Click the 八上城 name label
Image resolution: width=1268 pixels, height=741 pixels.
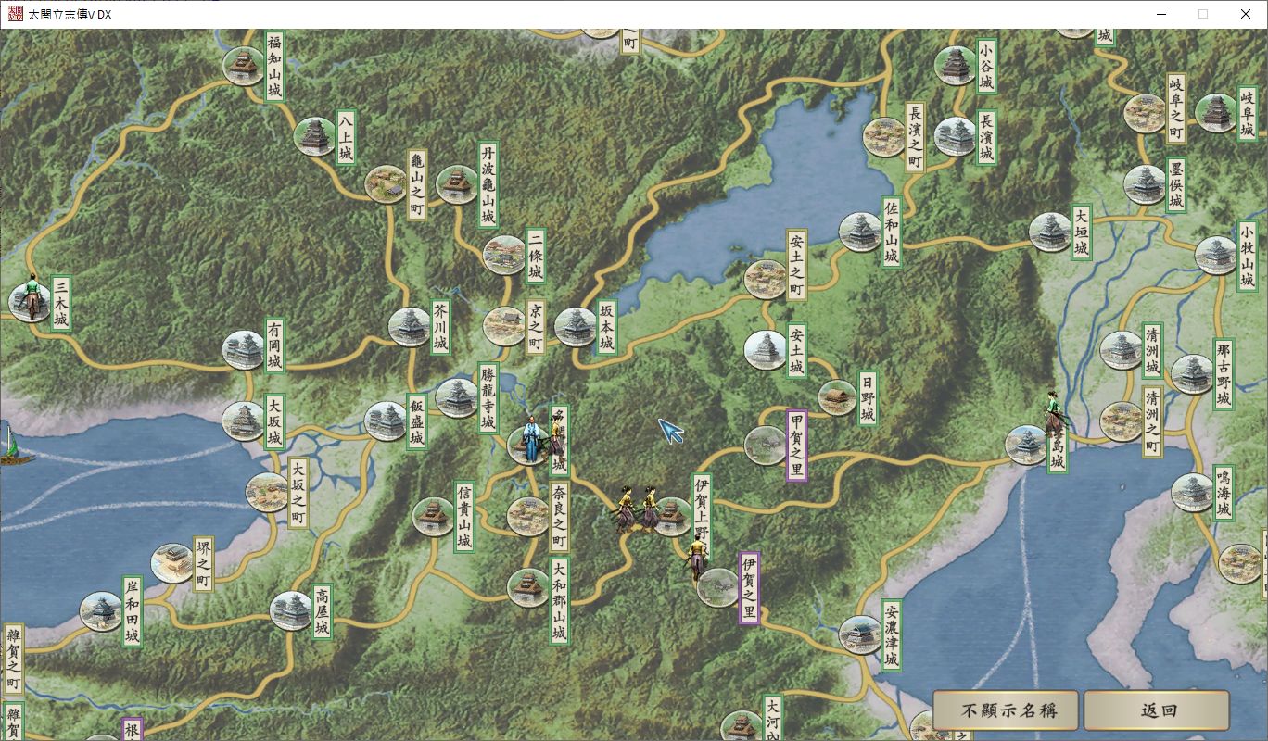(x=346, y=137)
